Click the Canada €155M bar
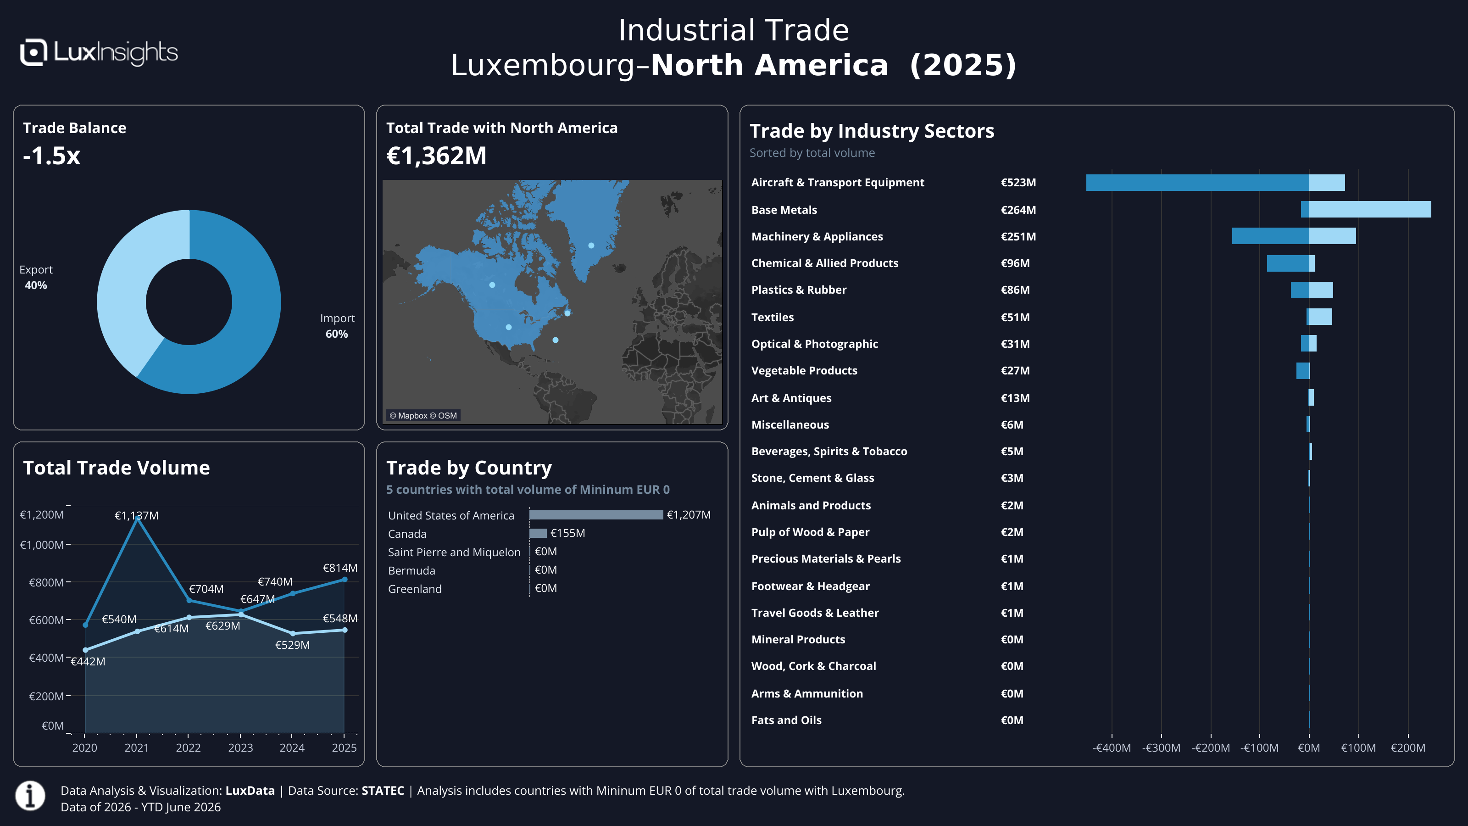The width and height of the screenshot is (1468, 826). [x=538, y=533]
